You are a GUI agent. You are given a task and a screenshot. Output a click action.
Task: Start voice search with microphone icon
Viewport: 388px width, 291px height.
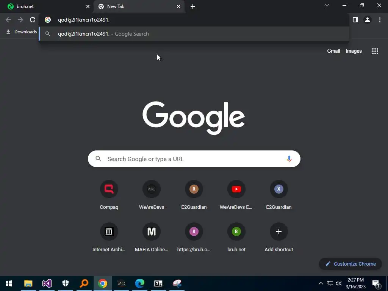[x=289, y=159]
